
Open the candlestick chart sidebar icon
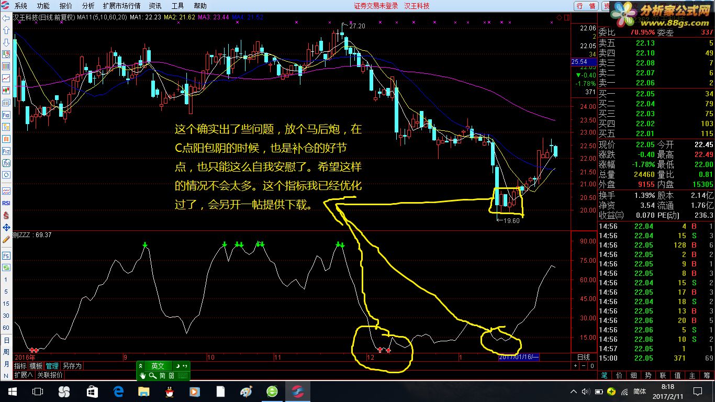click(6, 91)
